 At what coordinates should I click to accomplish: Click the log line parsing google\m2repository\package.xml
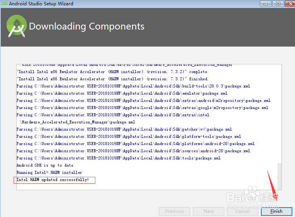(x=142, y=108)
